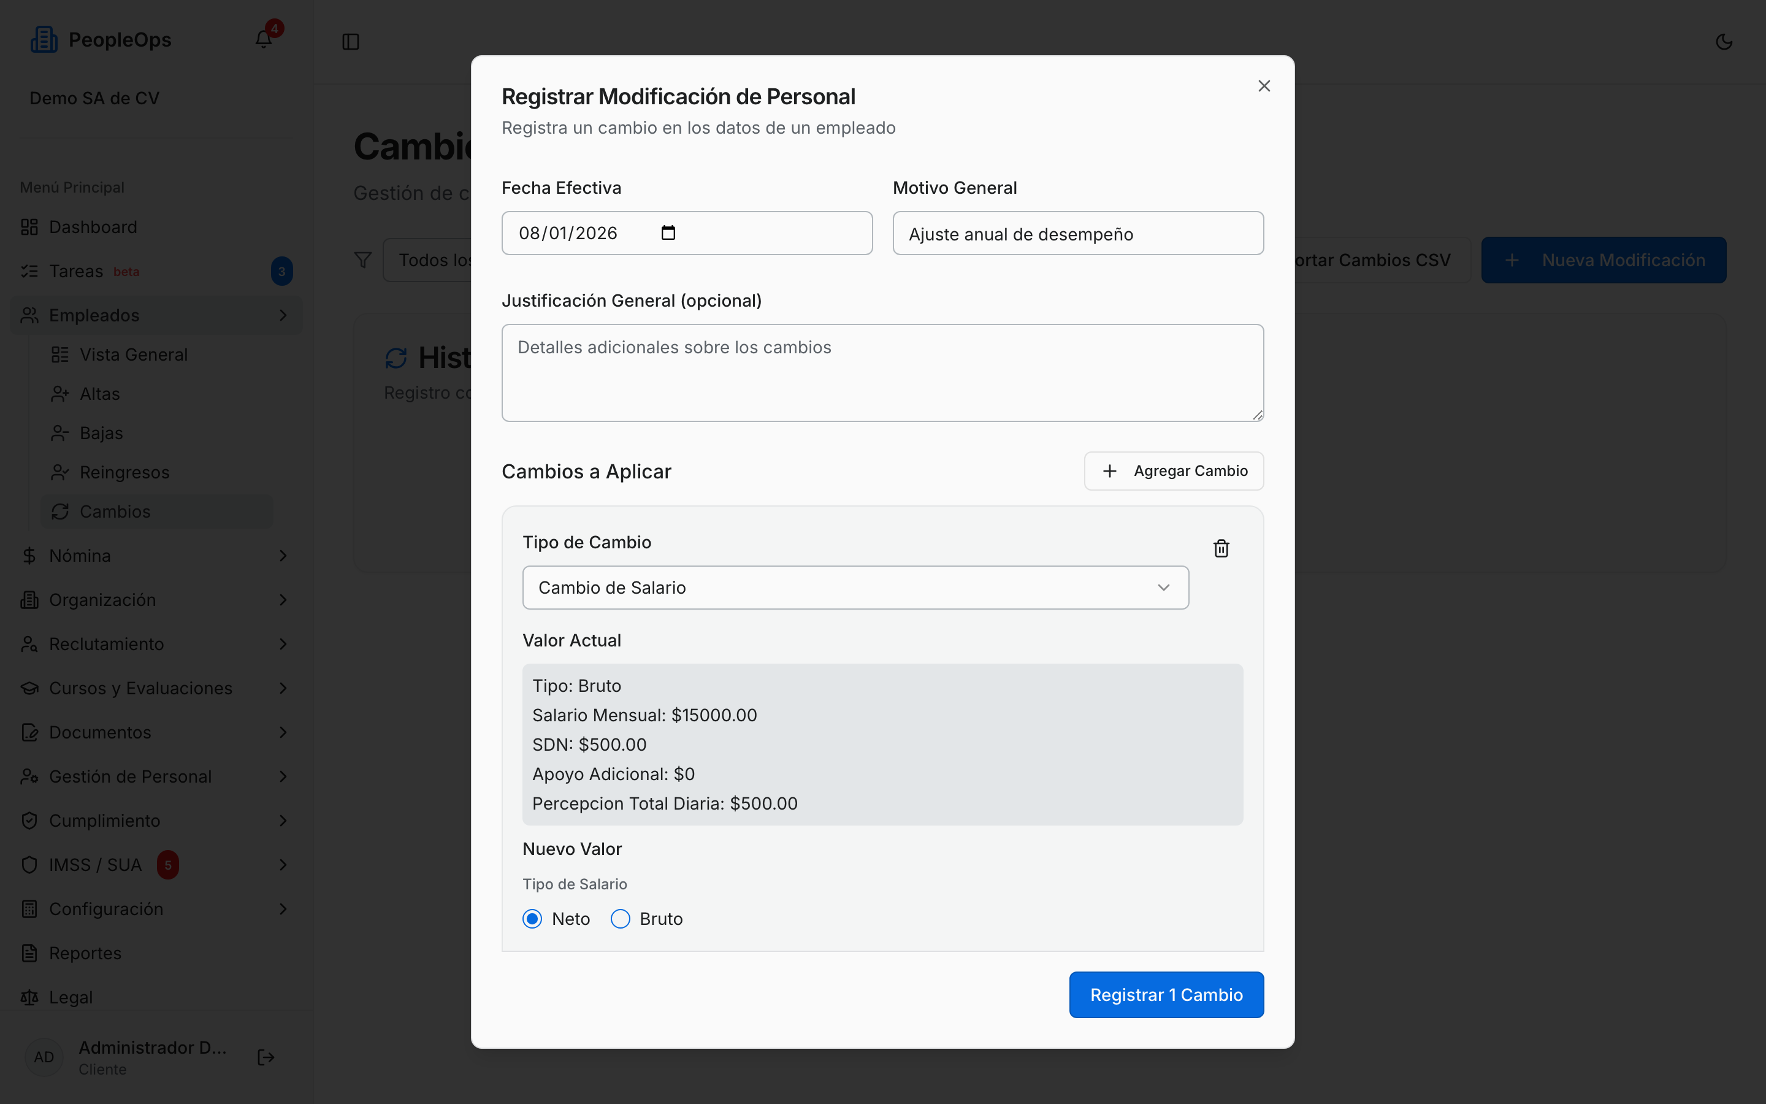Select Cambios in the sidebar
The height and width of the screenshot is (1104, 1766).
[157, 512]
